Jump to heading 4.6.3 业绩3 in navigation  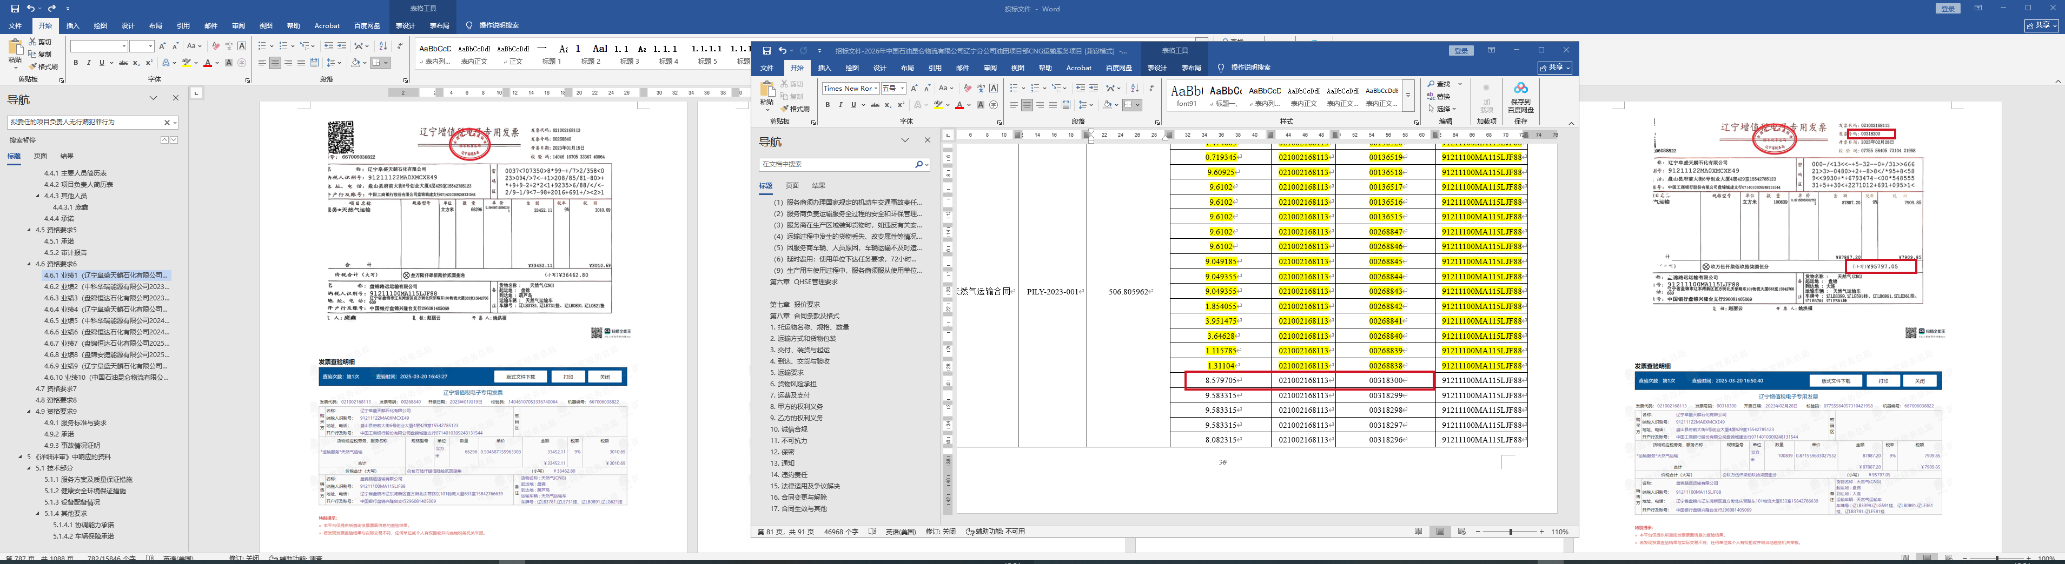point(107,298)
